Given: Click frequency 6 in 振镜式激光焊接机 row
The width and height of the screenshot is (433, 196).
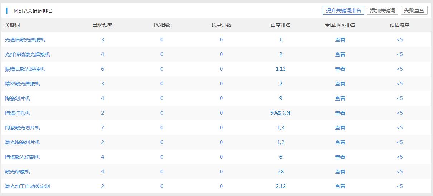Looking at the screenshot, I should click(x=102, y=69).
